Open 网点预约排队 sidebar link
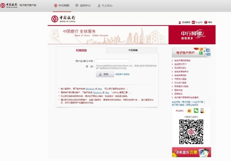 (180, 68)
